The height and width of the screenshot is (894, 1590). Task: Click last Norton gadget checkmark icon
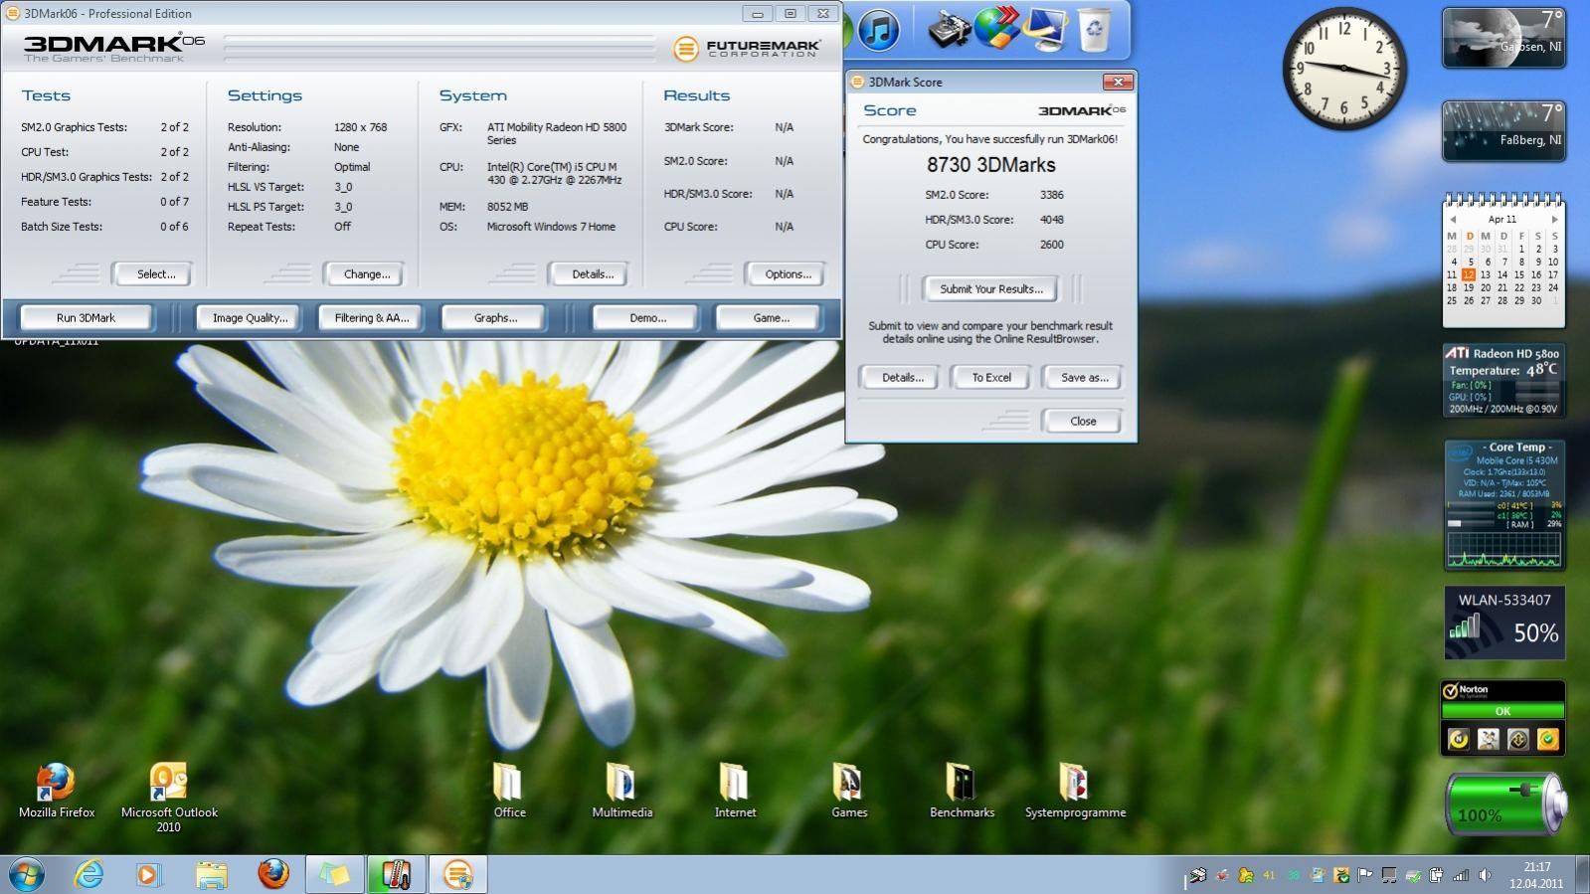point(1547,739)
